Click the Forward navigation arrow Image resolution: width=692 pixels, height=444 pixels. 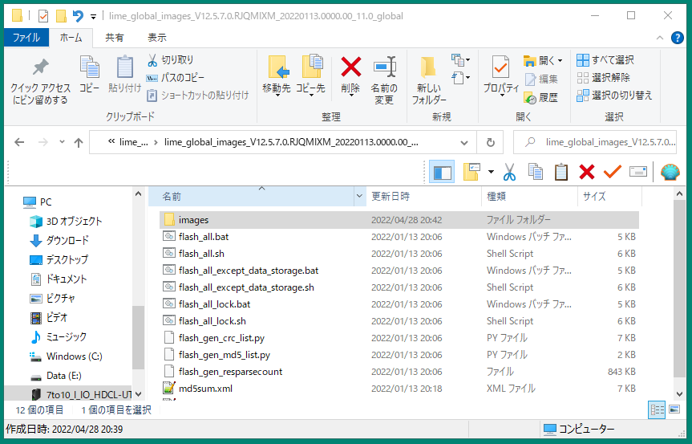point(42,142)
